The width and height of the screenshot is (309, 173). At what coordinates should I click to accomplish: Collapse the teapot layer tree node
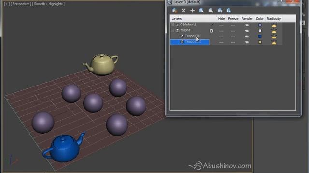pos(173,30)
